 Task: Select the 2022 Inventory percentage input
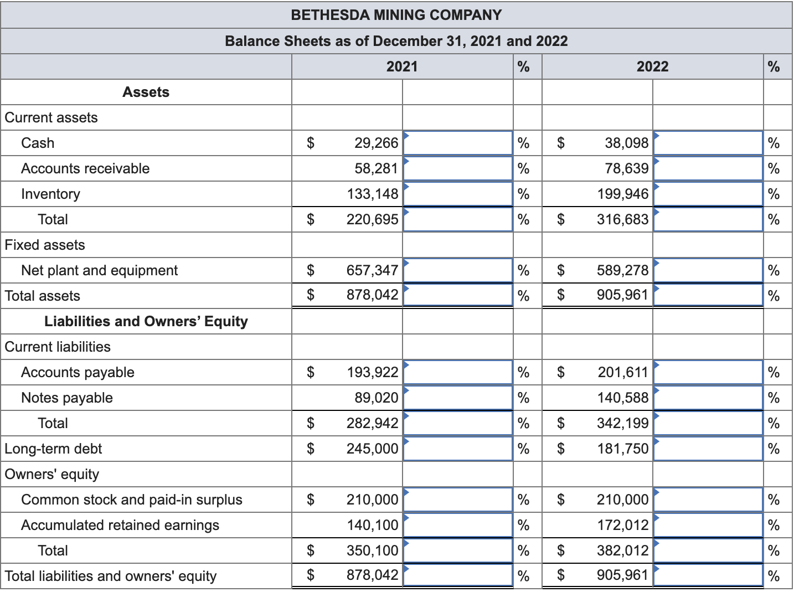tap(708, 194)
